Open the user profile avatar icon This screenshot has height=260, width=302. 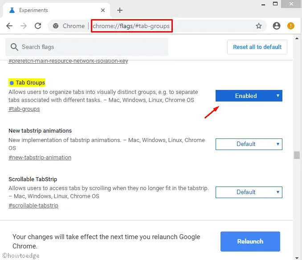pos(276,26)
